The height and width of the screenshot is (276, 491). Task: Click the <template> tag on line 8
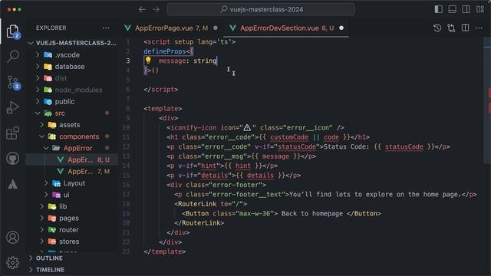[x=163, y=109]
